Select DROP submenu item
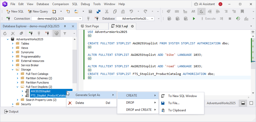 click(x=138, y=103)
